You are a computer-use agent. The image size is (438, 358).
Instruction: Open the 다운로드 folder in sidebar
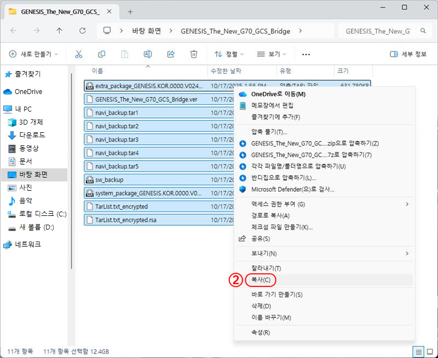[x=32, y=135]
